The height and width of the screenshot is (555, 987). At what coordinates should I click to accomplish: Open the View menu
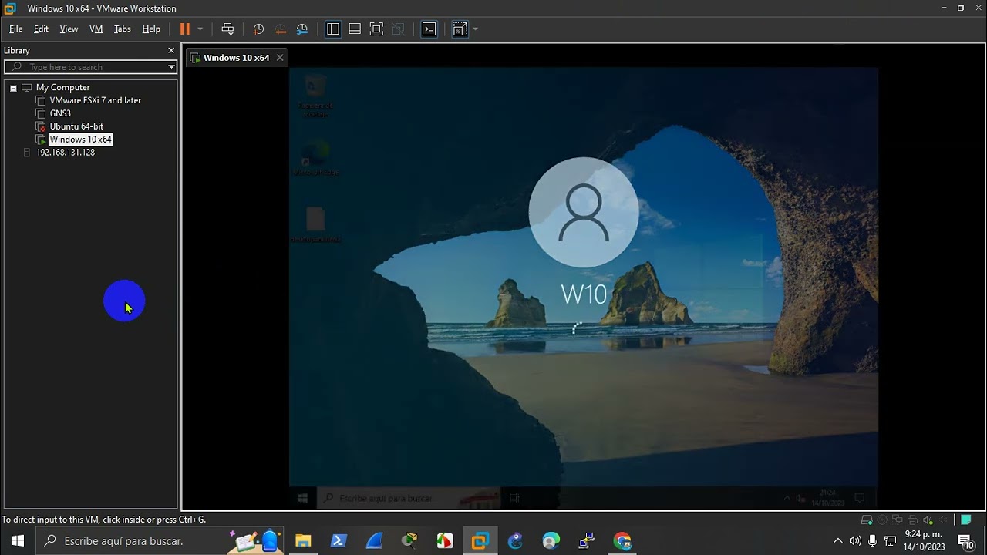pos(69,29)
